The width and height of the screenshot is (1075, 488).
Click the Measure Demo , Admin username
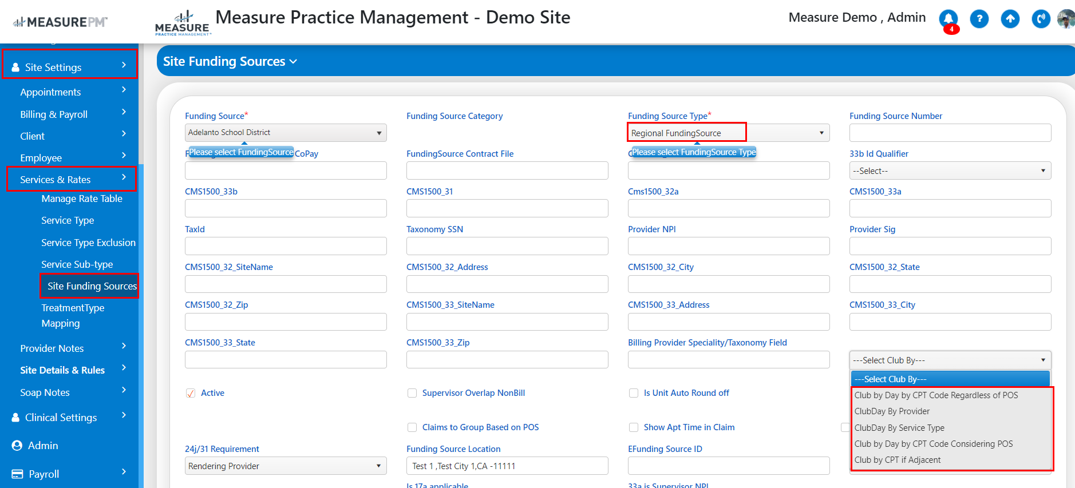(x=857, y=18)
